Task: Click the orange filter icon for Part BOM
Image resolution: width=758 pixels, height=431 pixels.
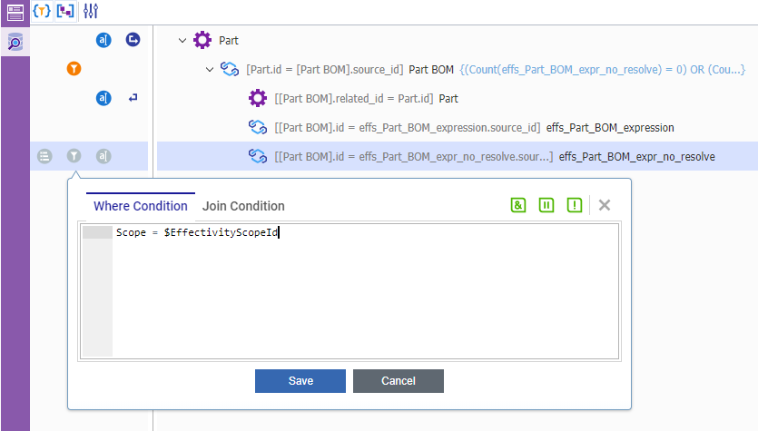Action: pos(74,69)
